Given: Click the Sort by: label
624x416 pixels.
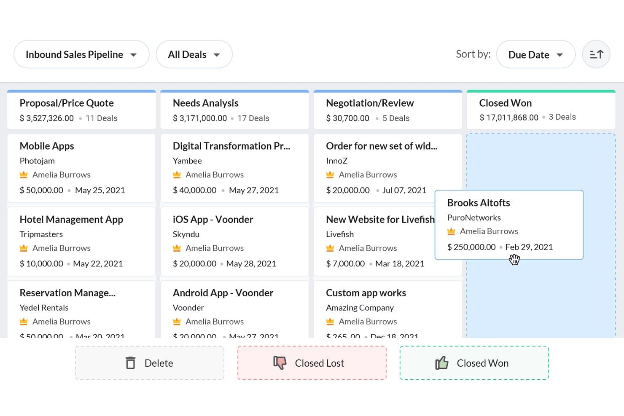Looking at the screenshot, I should [x=473, y=54].
